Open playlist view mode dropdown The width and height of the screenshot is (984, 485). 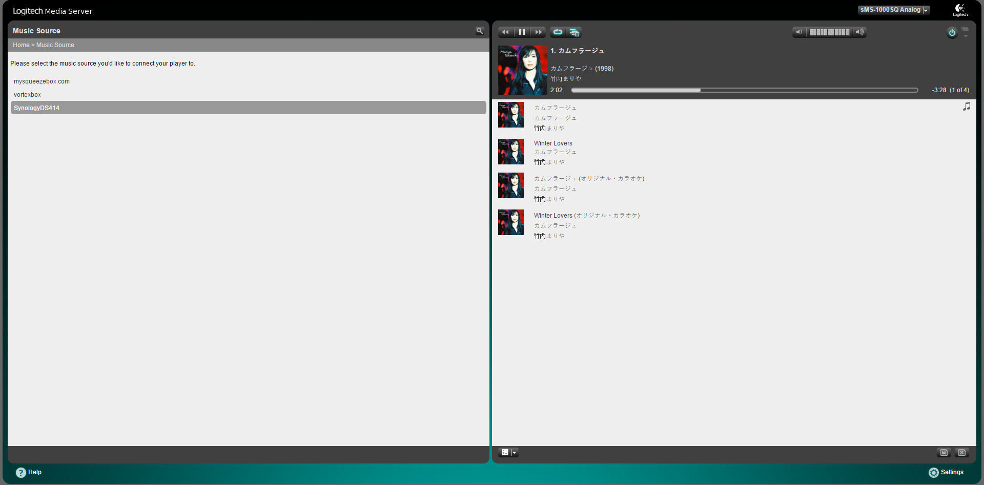pos(508,452)
